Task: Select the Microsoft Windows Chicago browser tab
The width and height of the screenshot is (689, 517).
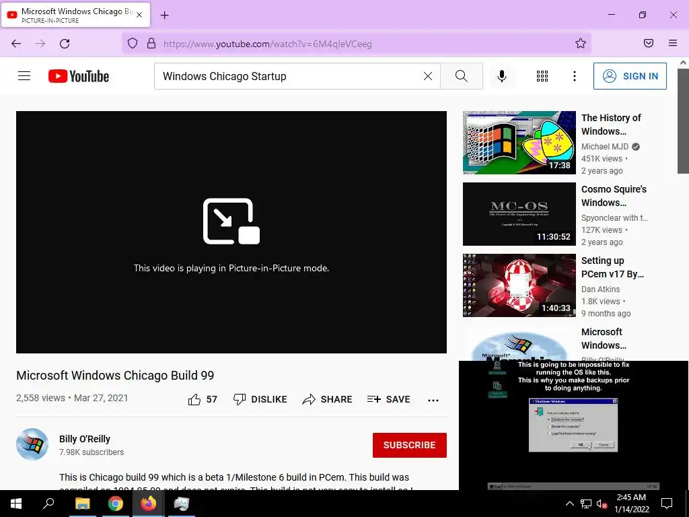Action: click(75, 15)
